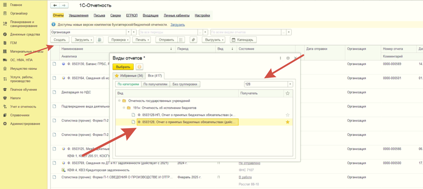Click the blue info icon in notification bar

coord(53,24)
